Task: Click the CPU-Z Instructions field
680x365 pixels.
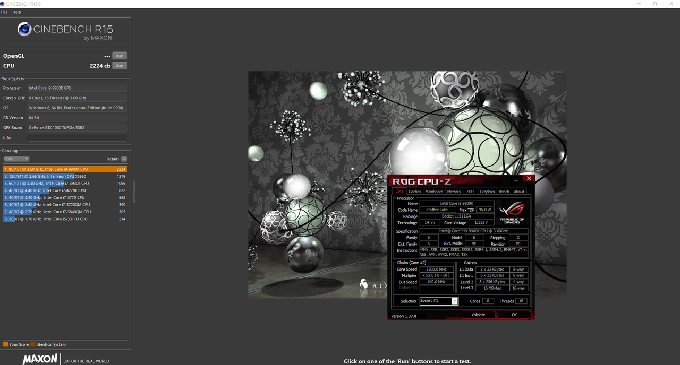Action: pyautogui.click(x=473, y=253)
